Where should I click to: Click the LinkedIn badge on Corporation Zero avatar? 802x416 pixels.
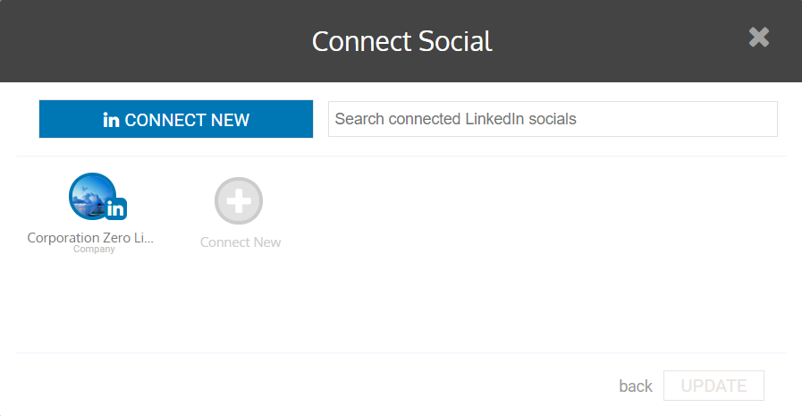(x=116, y=208)
